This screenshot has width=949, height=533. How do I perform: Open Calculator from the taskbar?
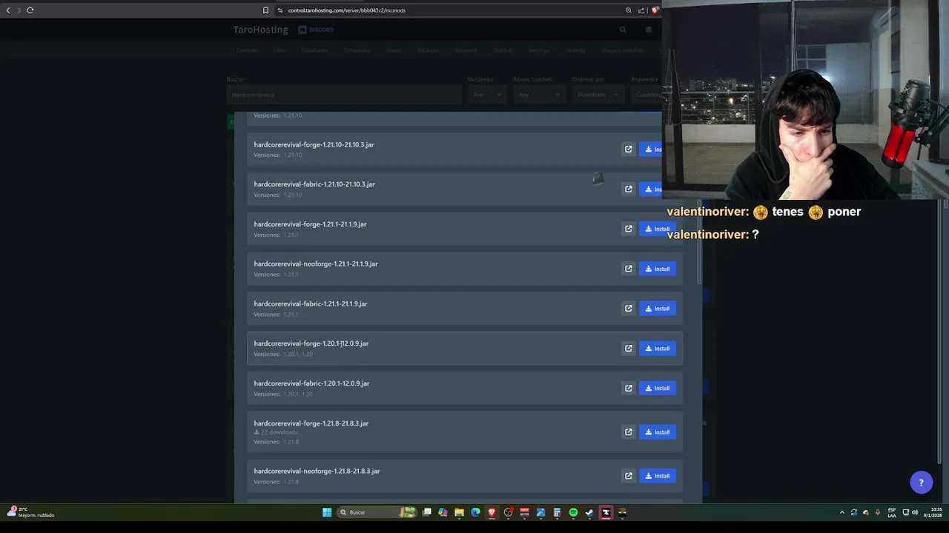557,512
